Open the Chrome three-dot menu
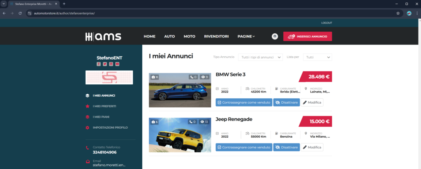This screenshot has width=421, height=169. pos(417,13)
